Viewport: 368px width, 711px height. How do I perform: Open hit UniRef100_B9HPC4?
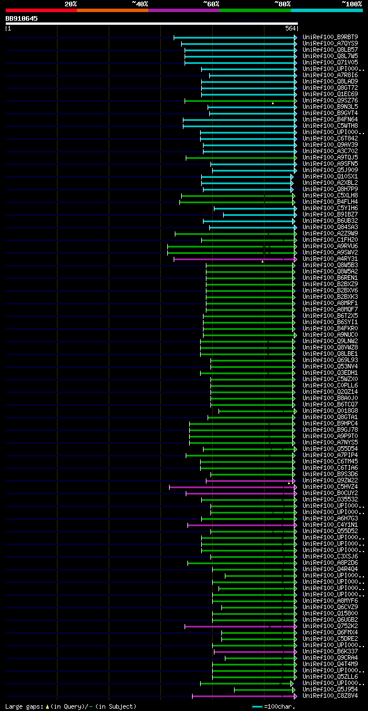point(330,424)
